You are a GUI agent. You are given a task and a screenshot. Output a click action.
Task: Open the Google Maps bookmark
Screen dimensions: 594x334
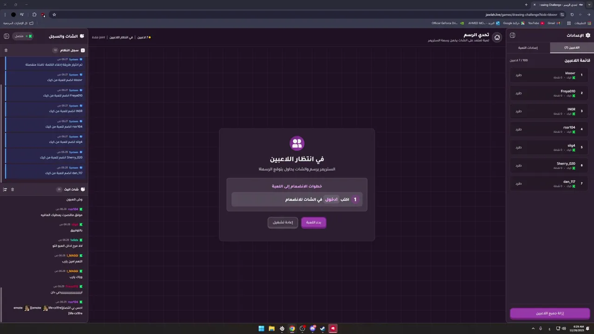514,23
